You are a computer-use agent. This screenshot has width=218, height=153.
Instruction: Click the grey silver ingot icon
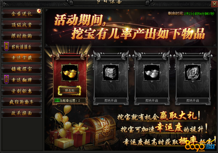point(152,72)
